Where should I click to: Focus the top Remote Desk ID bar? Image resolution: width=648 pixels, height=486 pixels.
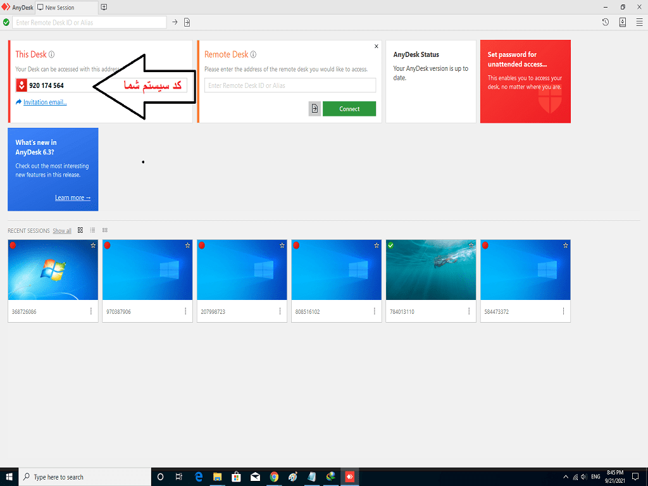click(89, 22)
